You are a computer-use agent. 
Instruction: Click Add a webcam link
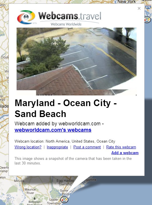pos(125,153)
